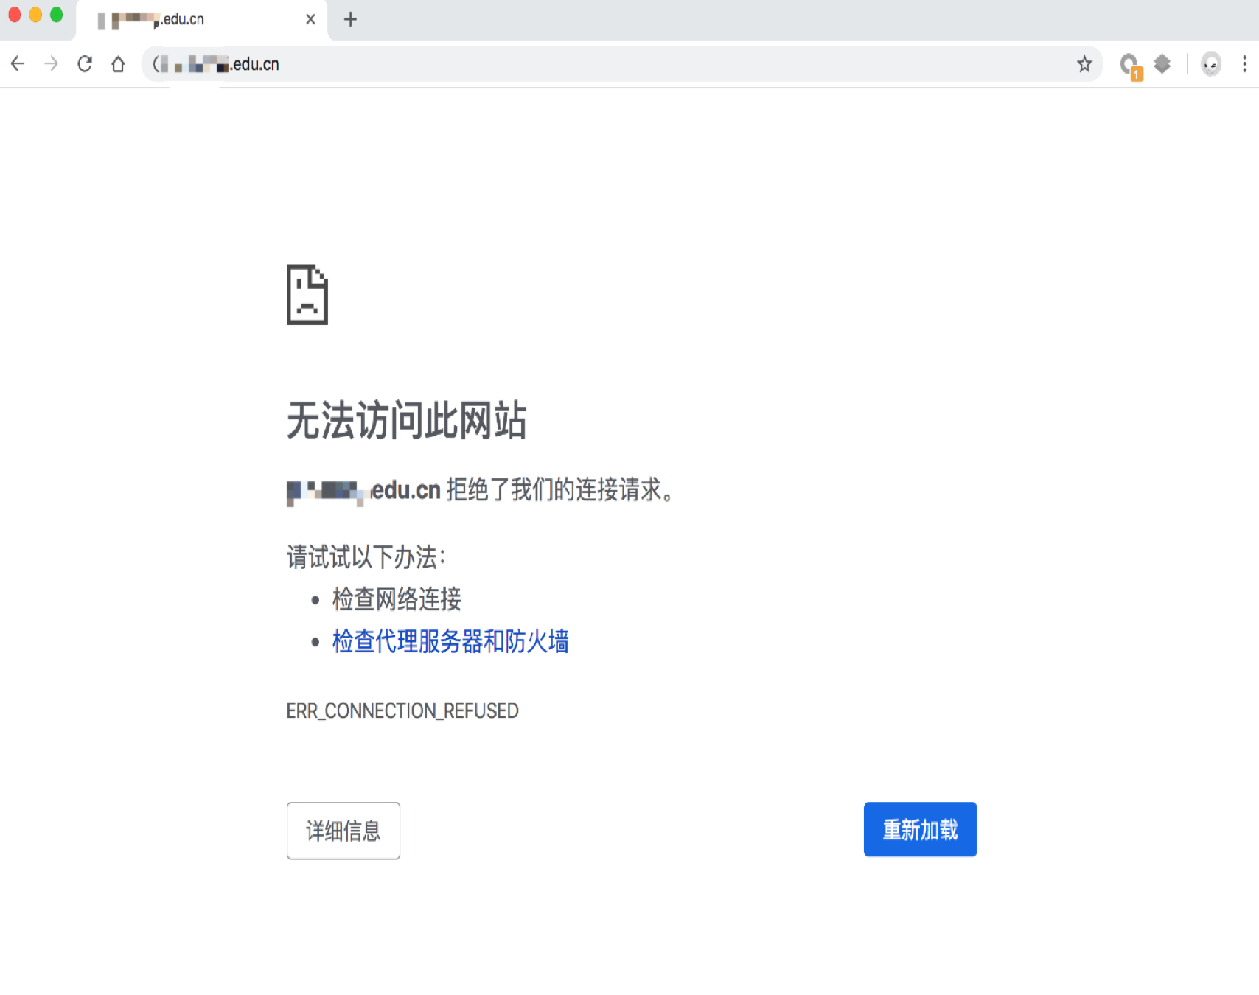Screen dimensions: 1259x995
Task: Bookmark this page with the star icon
Action: pyautogui.click(x=1084, y=64)
